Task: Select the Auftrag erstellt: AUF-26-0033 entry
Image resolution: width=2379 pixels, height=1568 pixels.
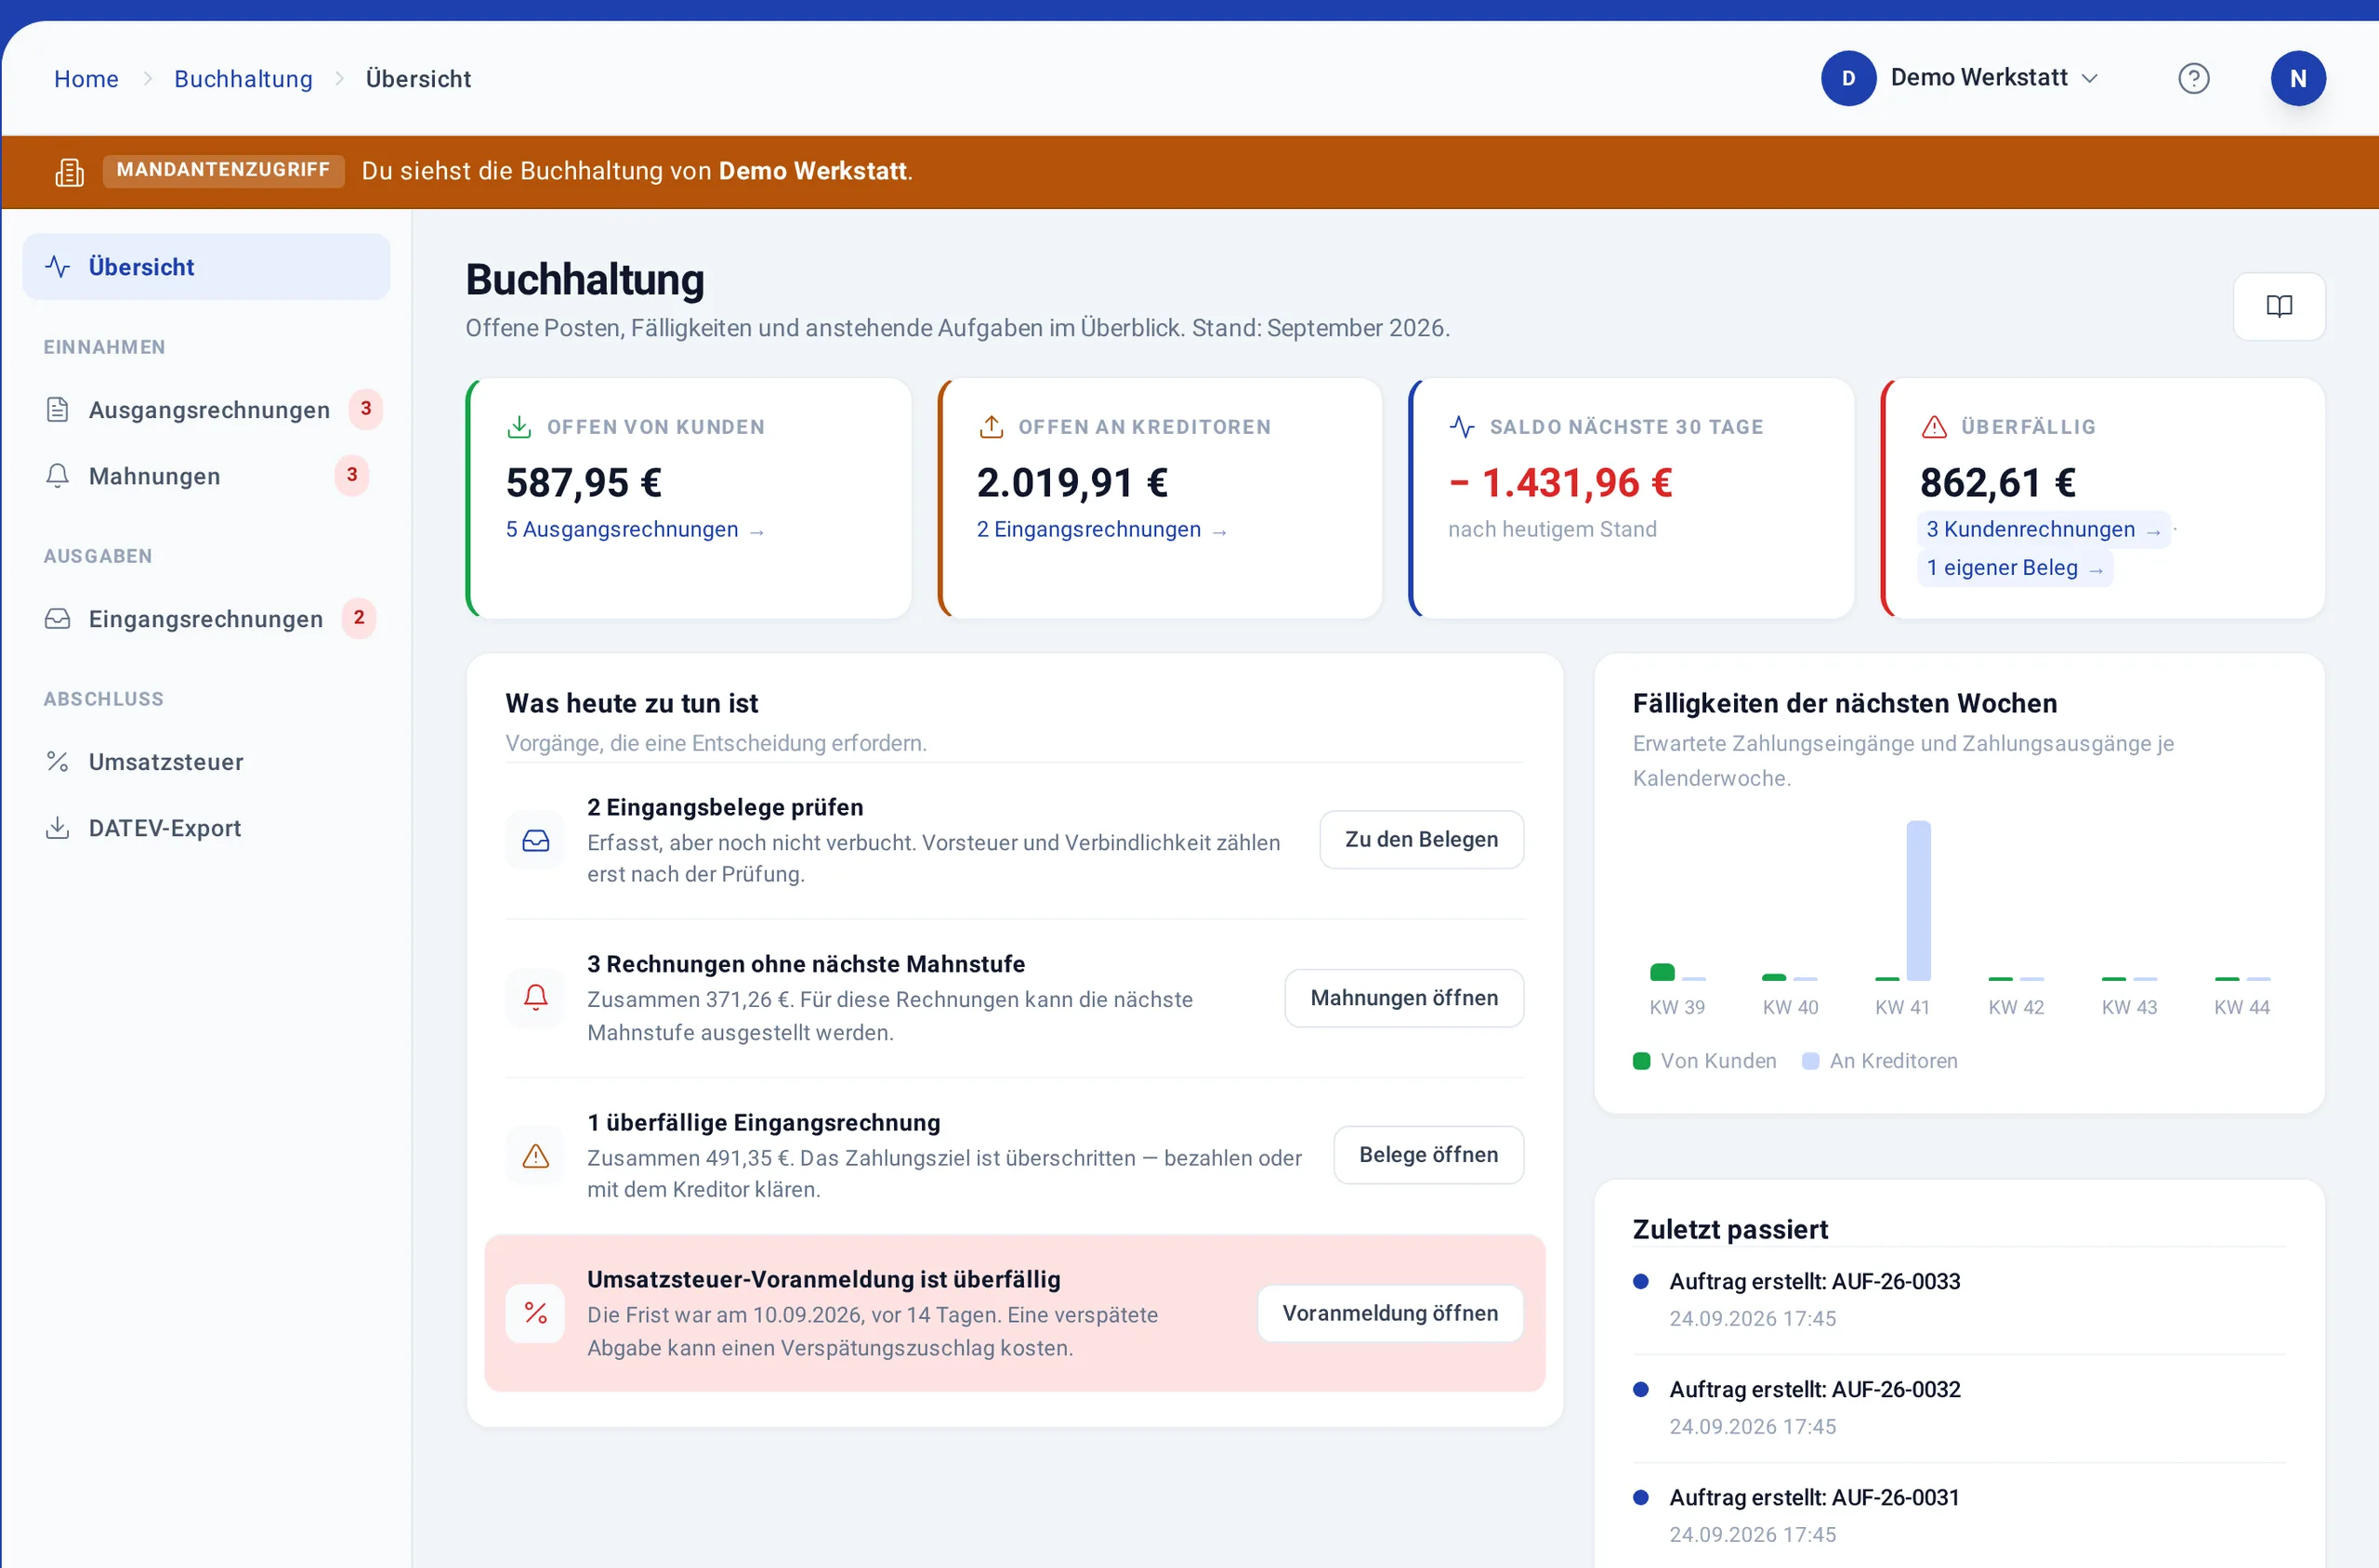Action: pyautogui.click(x=1959, y=1300)
